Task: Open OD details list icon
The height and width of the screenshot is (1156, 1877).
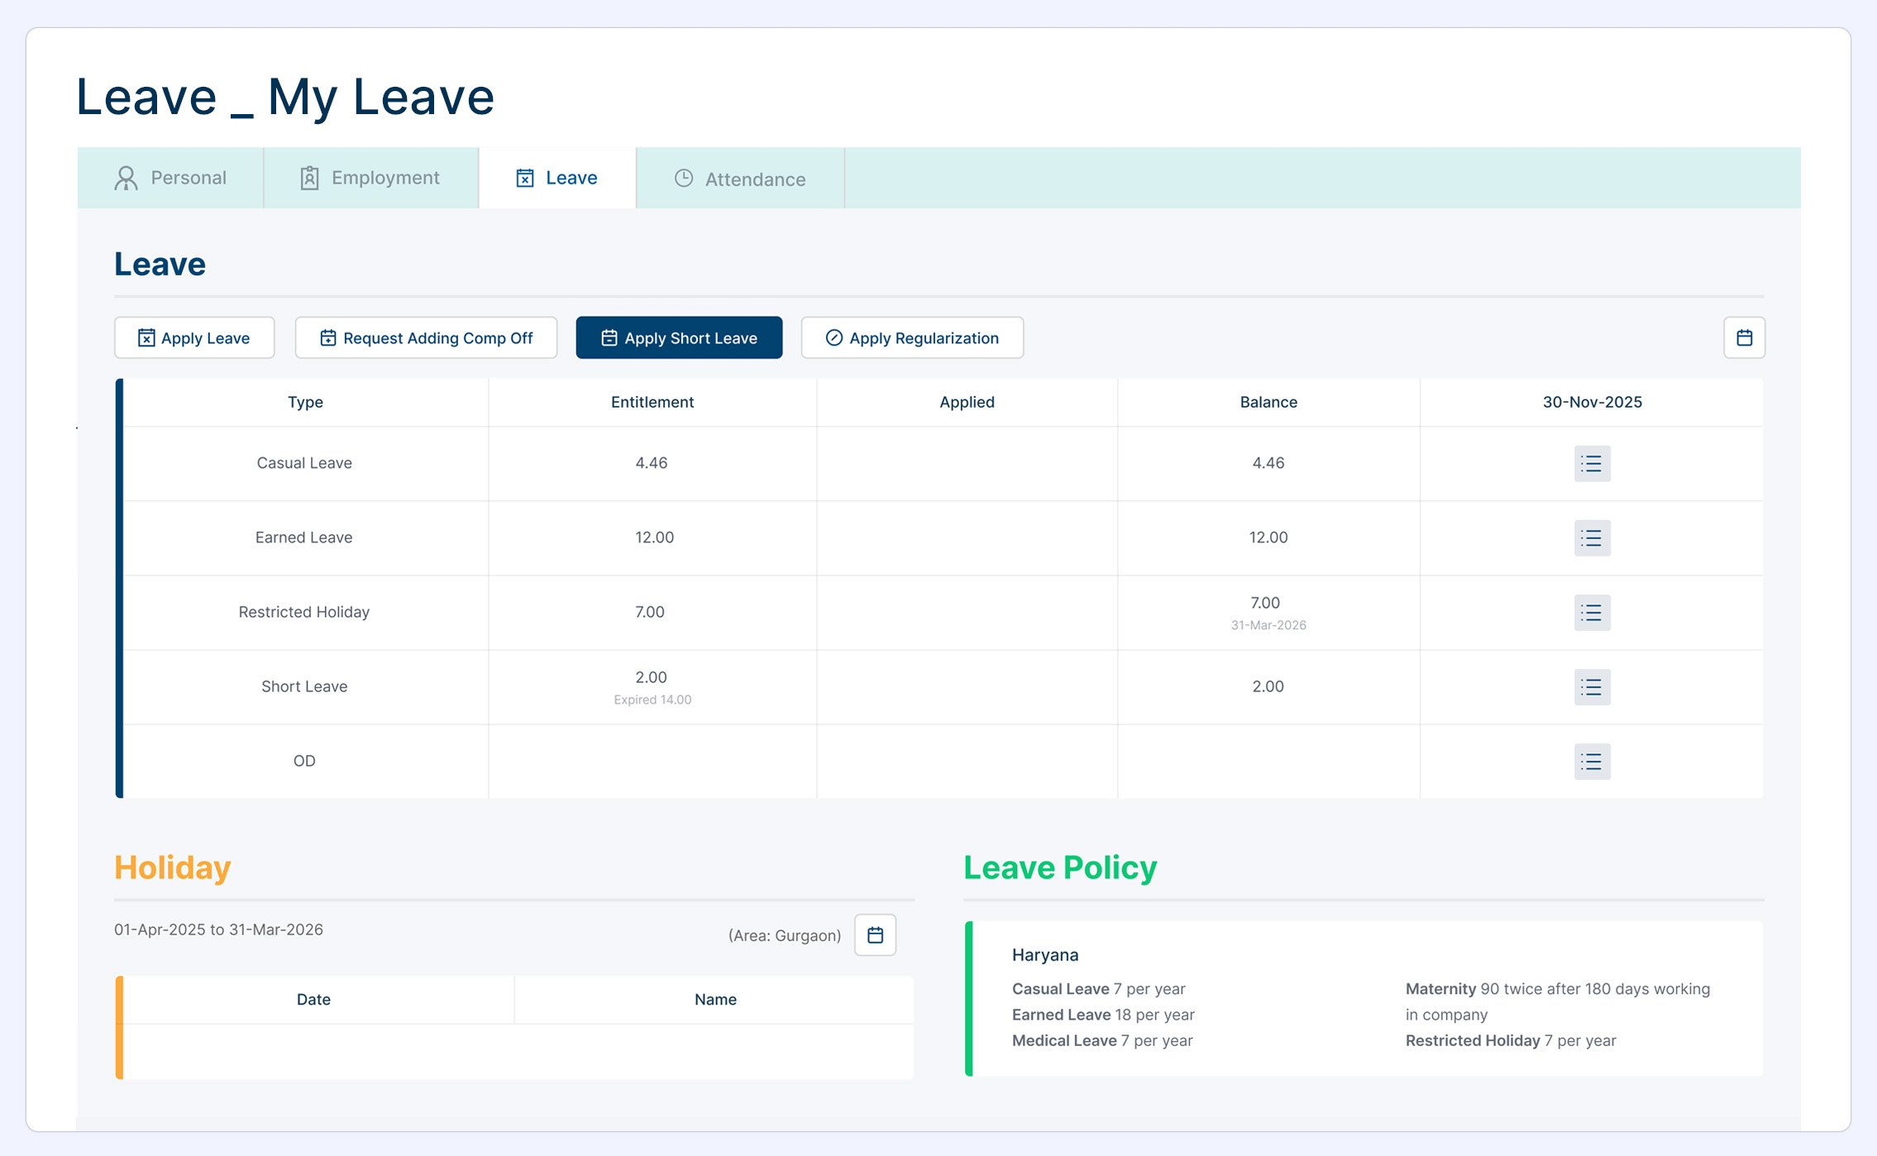Action: [1591, 762]
